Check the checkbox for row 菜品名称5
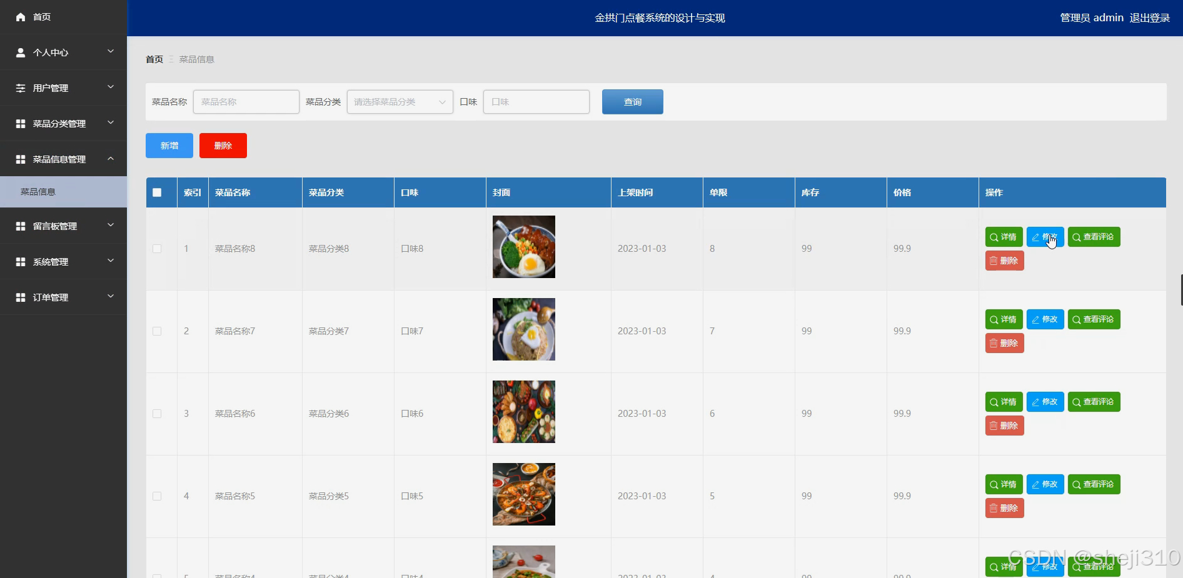Image resolution: width=1183 pixels, height=578 pixels. pyautogui.click(x=157, y=496)
